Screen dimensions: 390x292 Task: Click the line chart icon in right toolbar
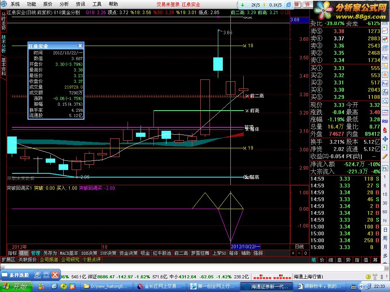click(x=385, y=31)
